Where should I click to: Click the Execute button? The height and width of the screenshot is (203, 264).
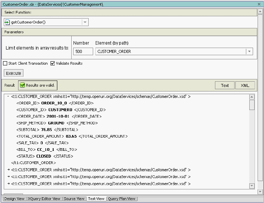click(14, 73)
